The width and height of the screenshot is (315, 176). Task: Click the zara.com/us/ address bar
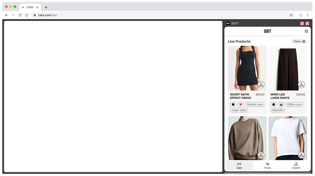pos(163,15)
